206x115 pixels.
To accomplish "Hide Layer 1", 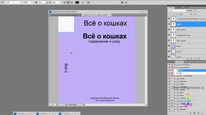I will coord(169,46).
